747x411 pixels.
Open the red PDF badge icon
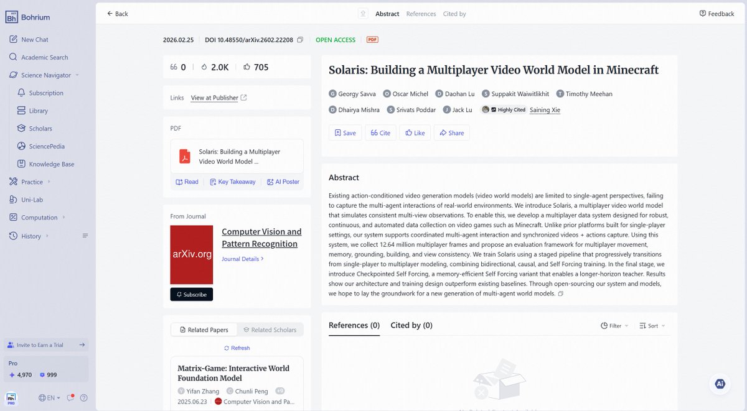pyautogui.click(x=372, y=40)
